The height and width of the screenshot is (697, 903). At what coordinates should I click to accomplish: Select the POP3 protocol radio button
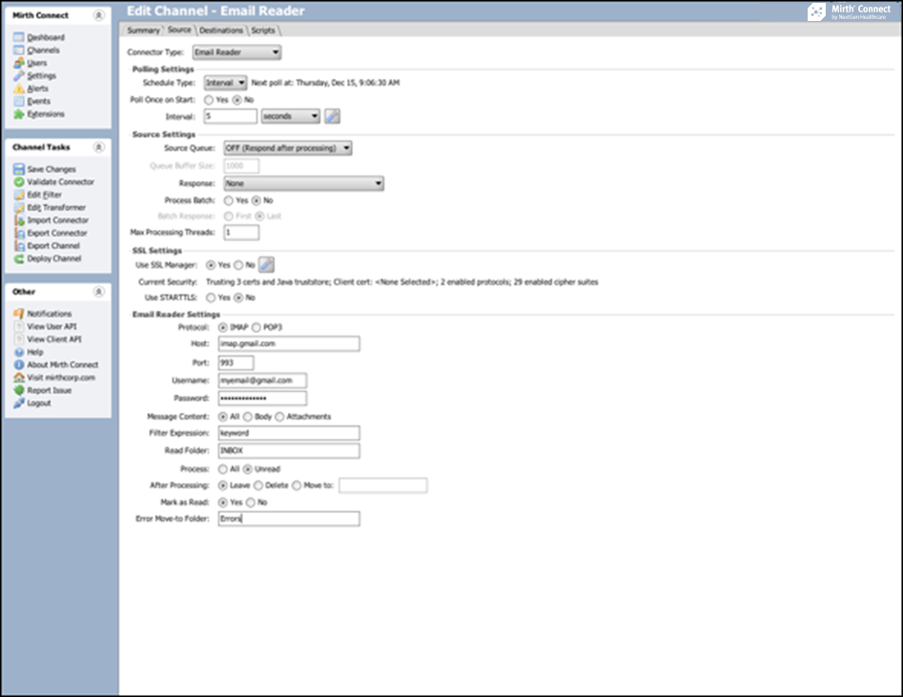(x=256, y=327)
